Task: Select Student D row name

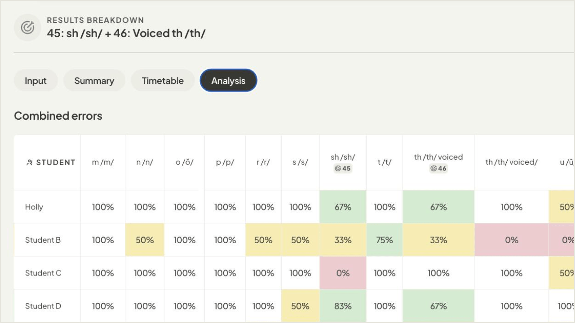Action: point(43,306)
